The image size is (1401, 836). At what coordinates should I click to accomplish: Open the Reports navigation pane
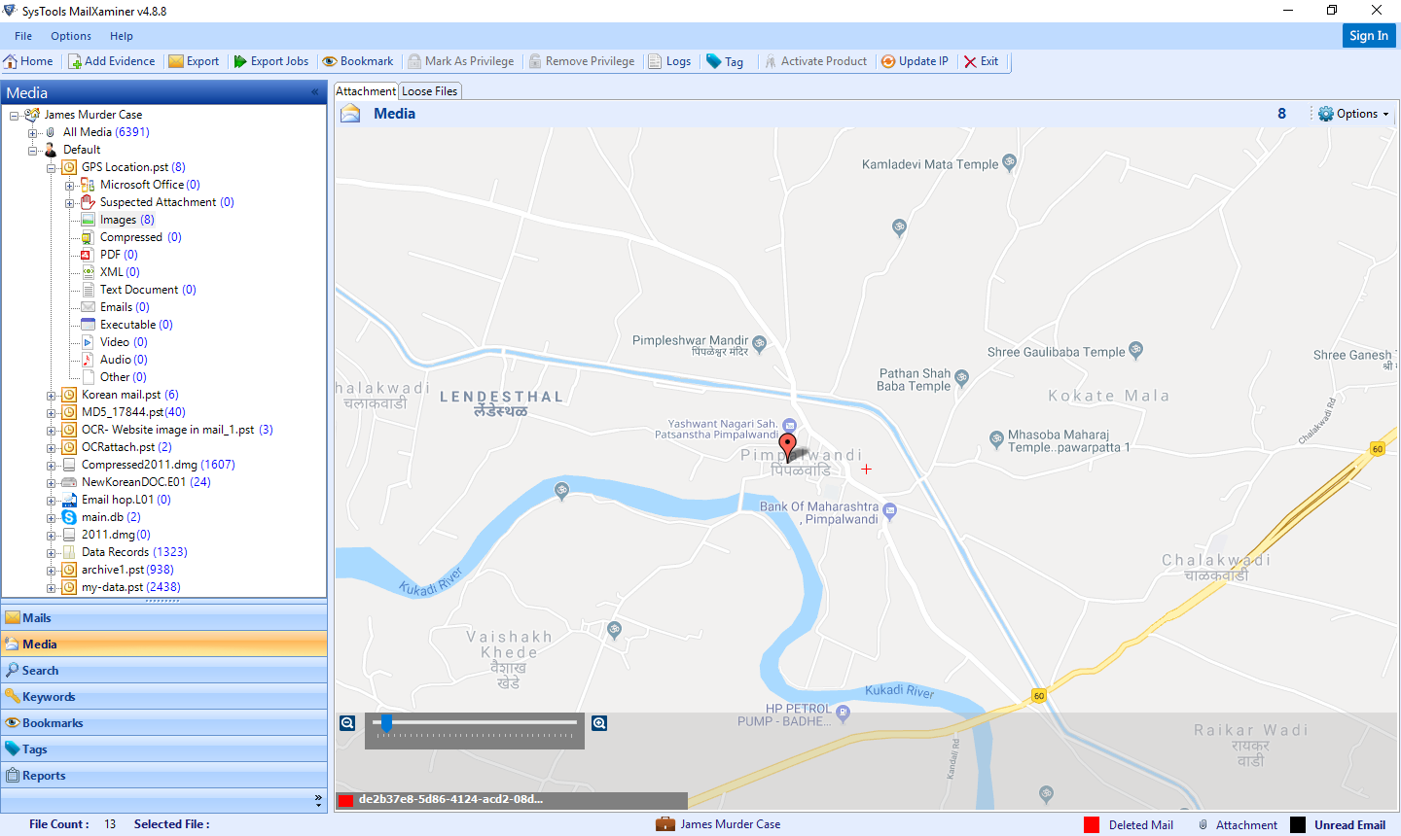coord(163,775)
